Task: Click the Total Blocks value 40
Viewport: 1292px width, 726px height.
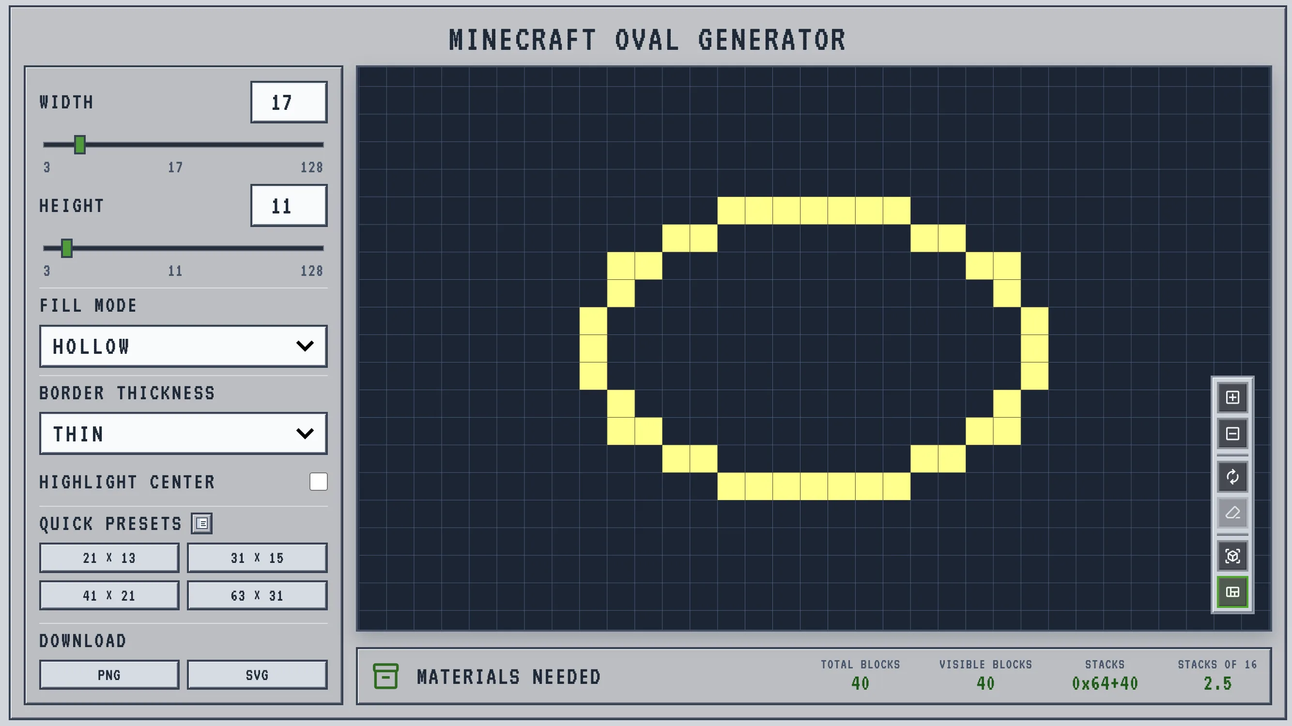Action: click(x=860, y=683)
